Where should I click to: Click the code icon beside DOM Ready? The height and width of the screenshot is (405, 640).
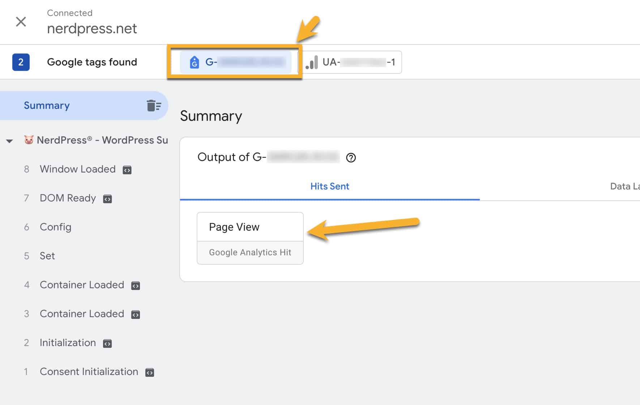107,199
